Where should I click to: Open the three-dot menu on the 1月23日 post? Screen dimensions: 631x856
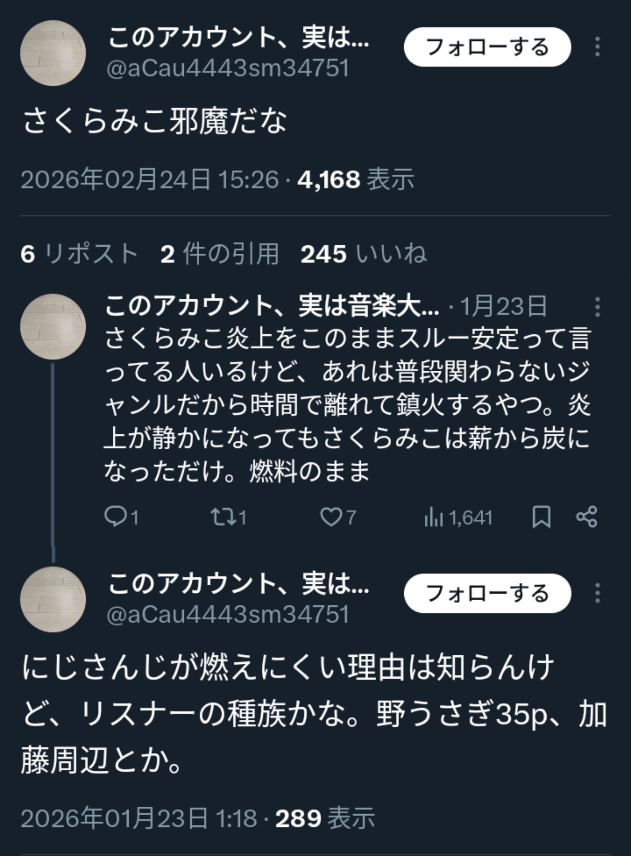(x=598, y=307)
